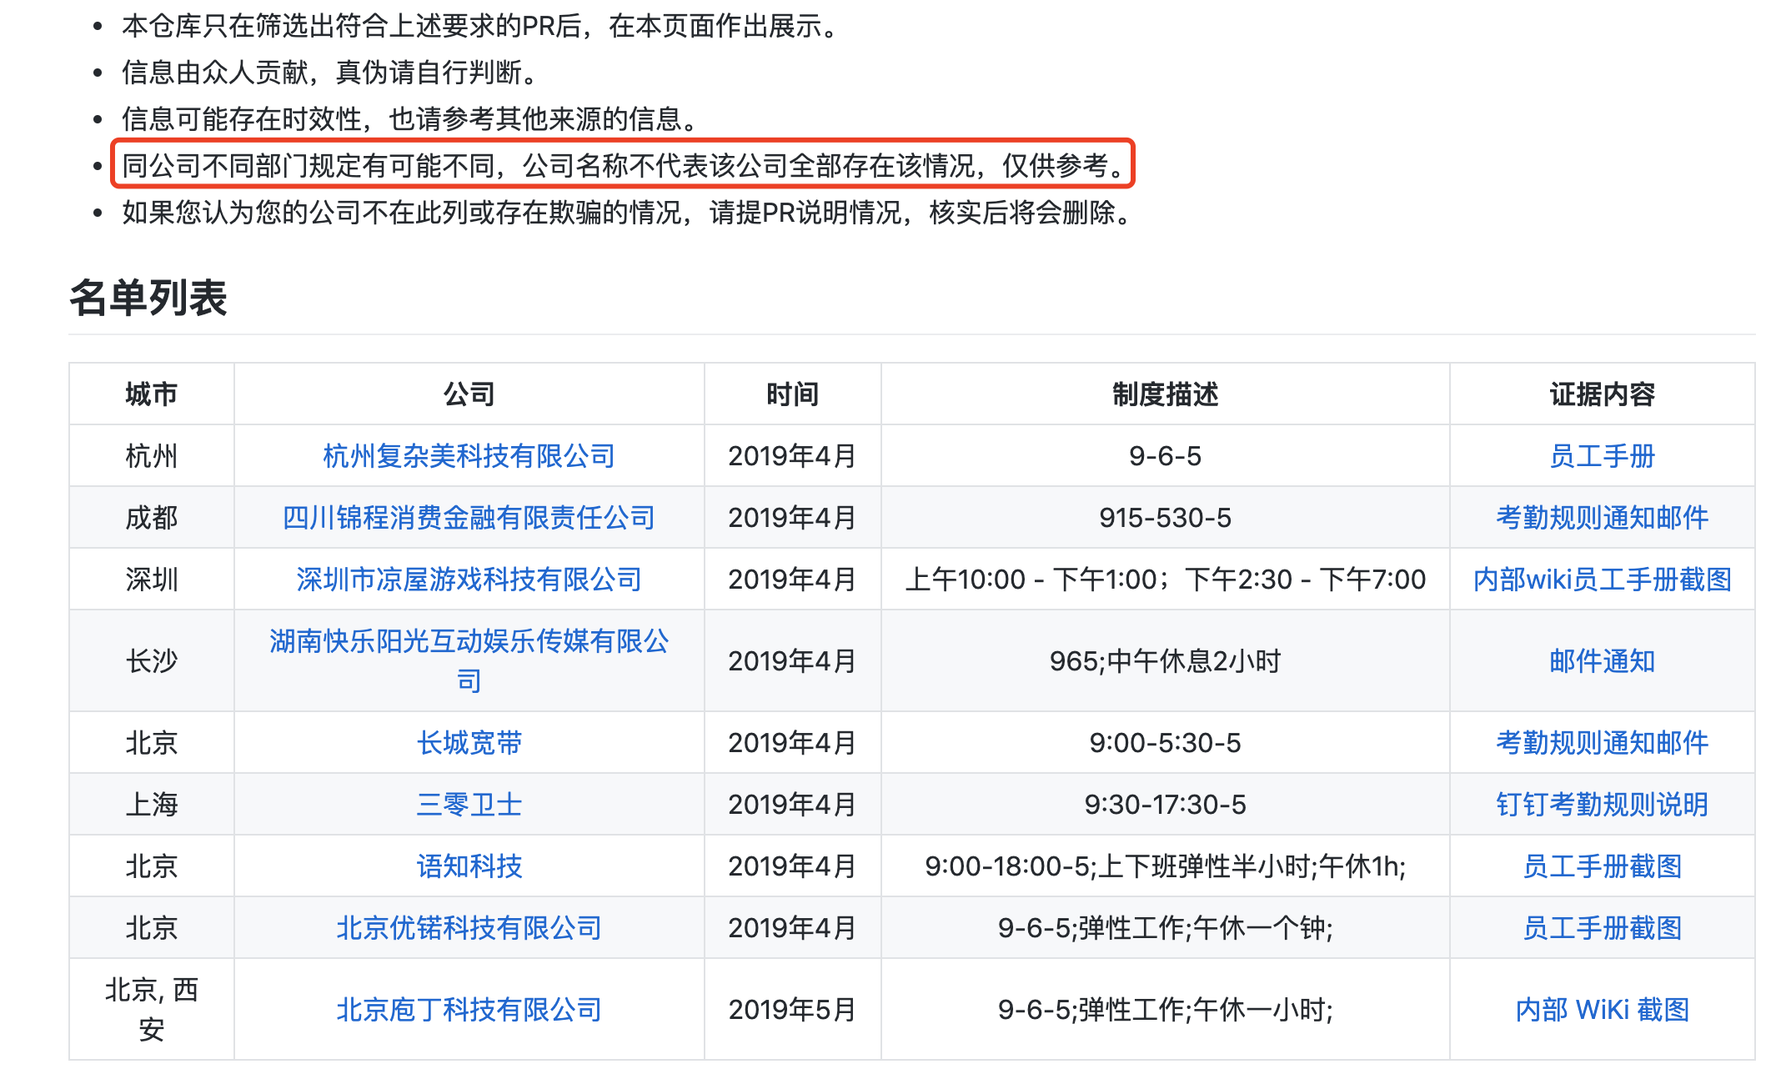Open 钉钉考勤规则说明 evidence link
The width and height of the screenshot is (1791, 1069).
(1602, 805)
